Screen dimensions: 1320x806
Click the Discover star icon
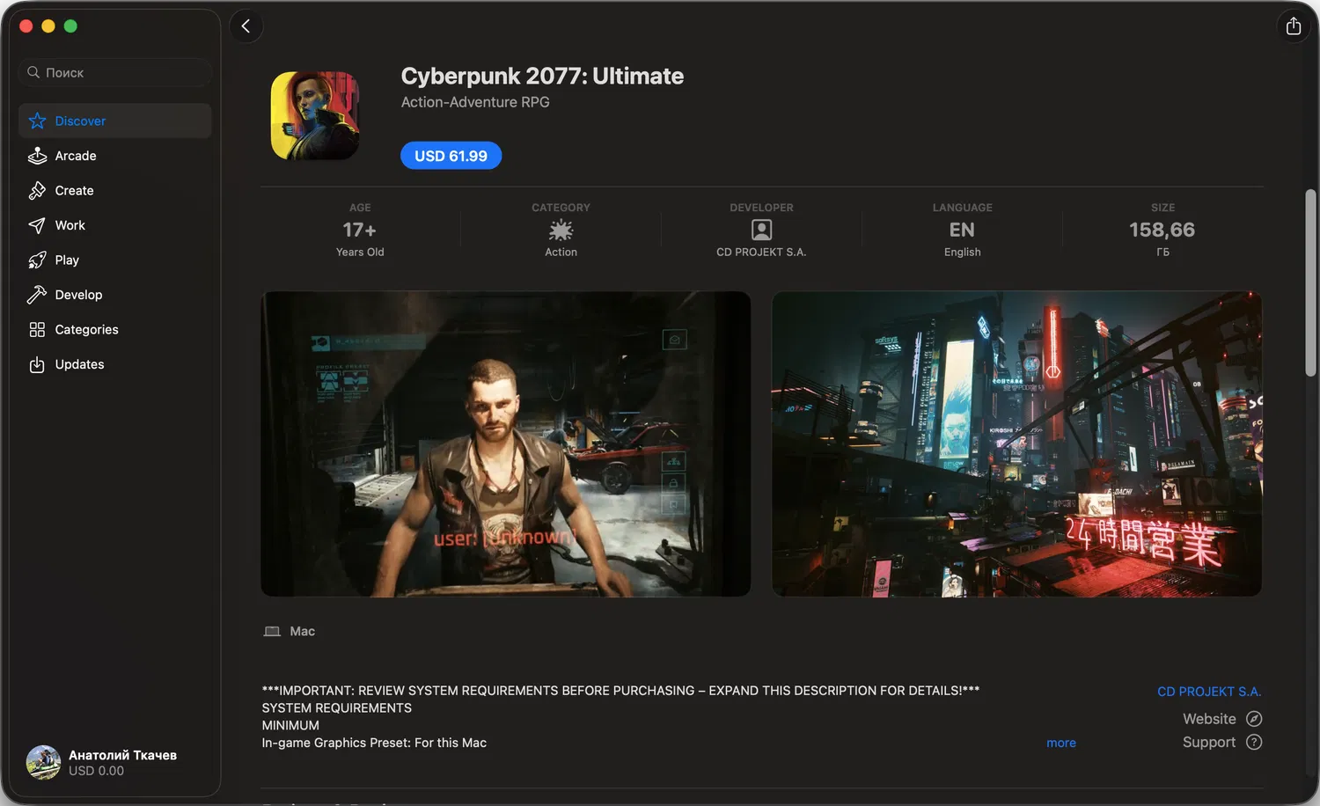point(37,121)
